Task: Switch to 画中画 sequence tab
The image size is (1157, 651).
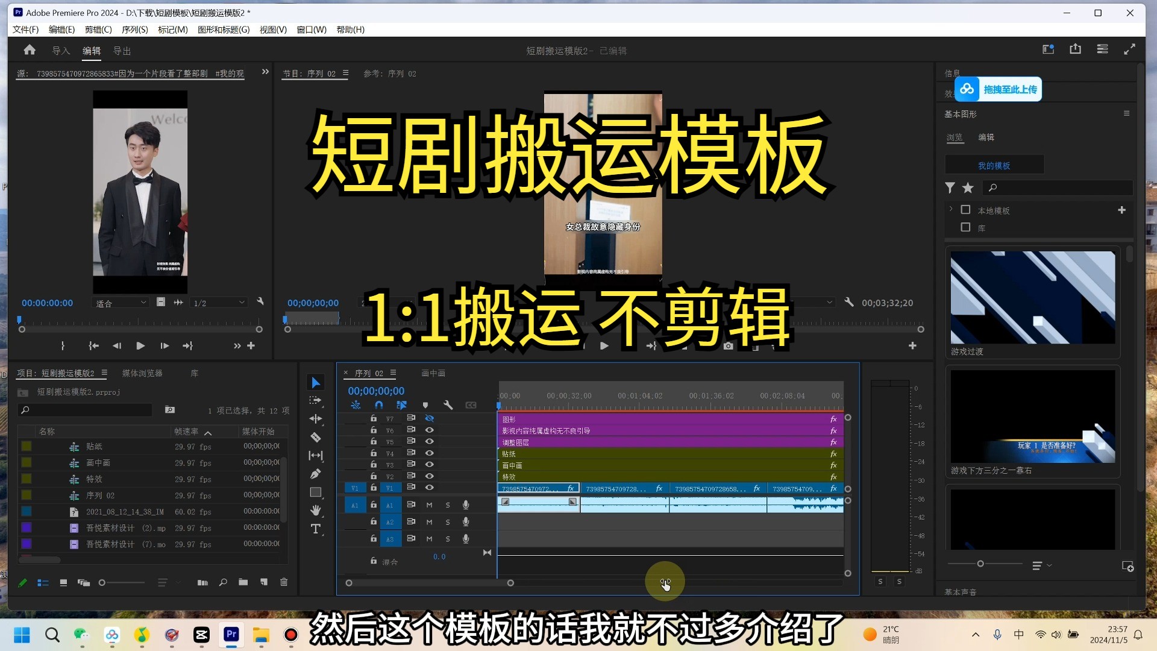Action: point(433,373)
